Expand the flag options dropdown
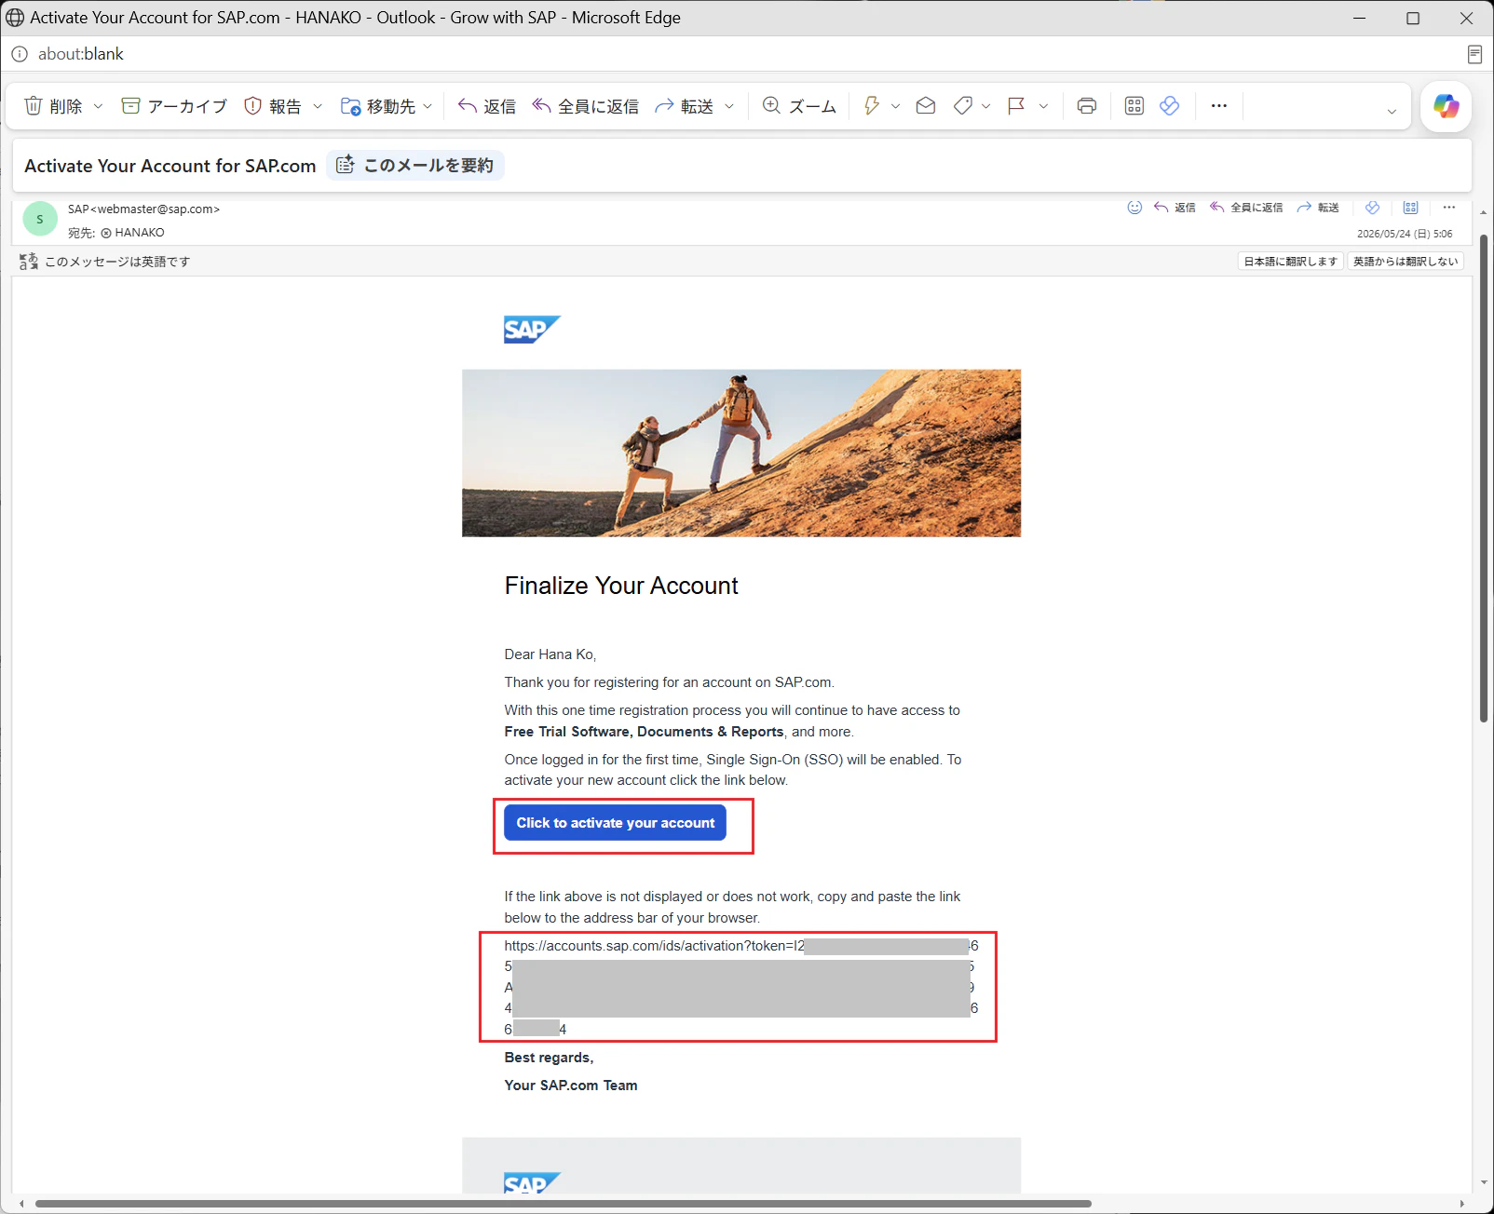The image size is (1494, 1214). [1044, 106]
